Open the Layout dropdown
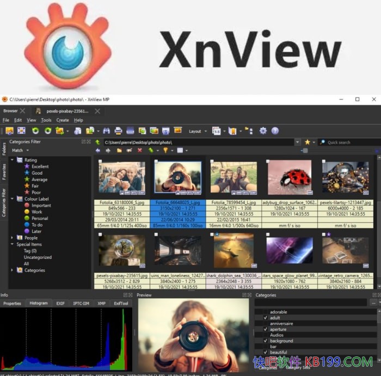Image resolution: width=381 pixels, height=376 pixels. [197, 131]
